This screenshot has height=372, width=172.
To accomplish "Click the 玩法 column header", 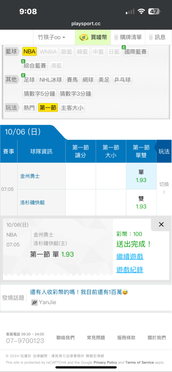I will point(164,152).
